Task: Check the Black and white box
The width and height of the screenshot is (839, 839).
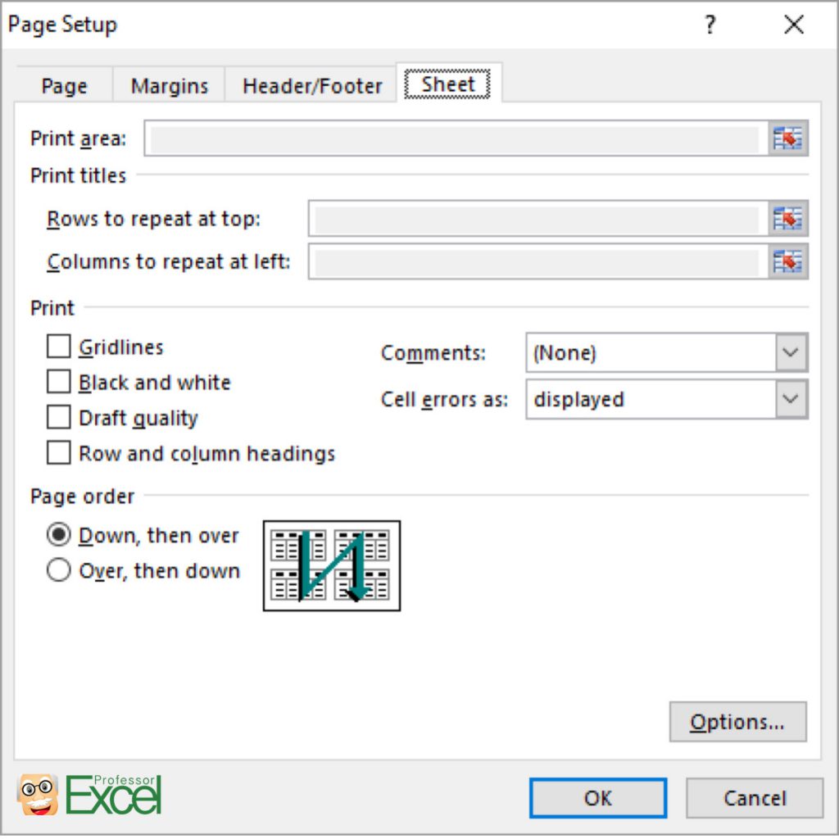Action: click(x=58, y=382)
